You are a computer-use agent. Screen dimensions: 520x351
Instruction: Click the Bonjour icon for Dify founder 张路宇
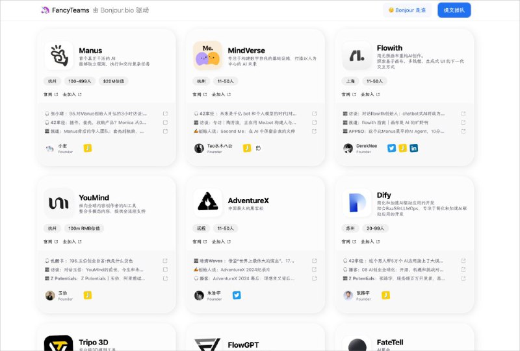click(385, 295)
